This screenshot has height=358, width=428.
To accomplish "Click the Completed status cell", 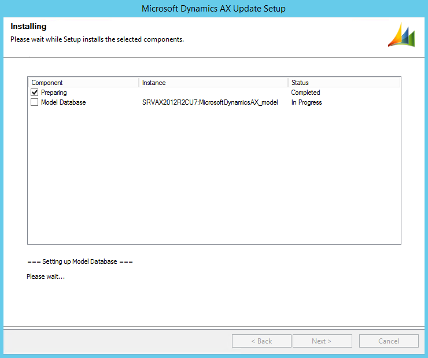I will (305, 93).
